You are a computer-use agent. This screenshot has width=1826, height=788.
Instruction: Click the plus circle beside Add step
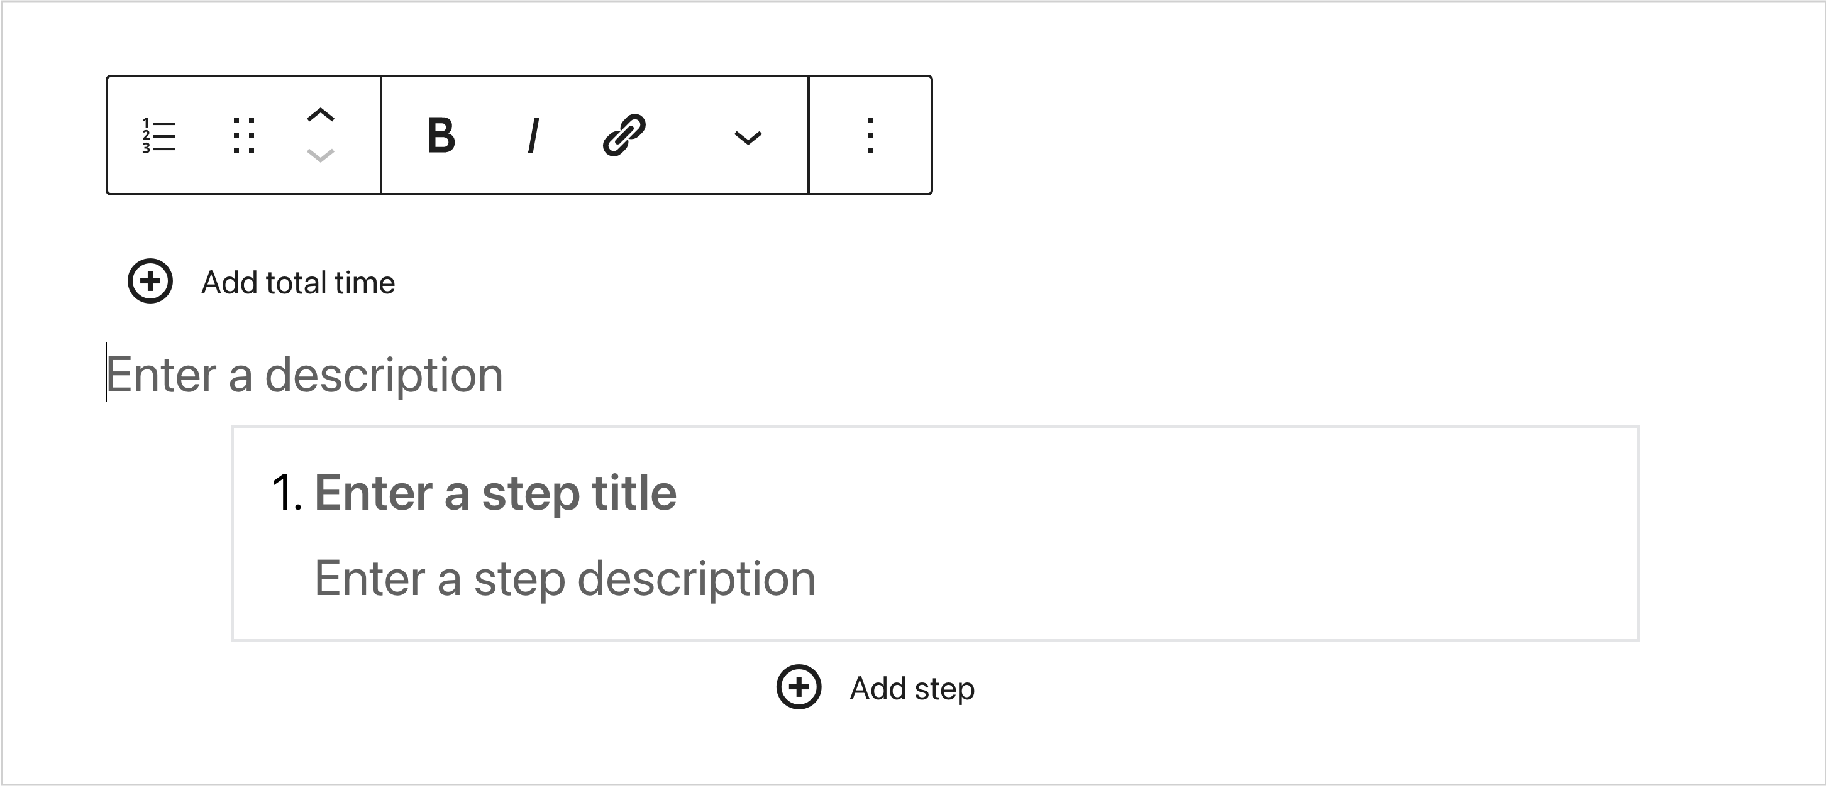(x=799, y=687)
